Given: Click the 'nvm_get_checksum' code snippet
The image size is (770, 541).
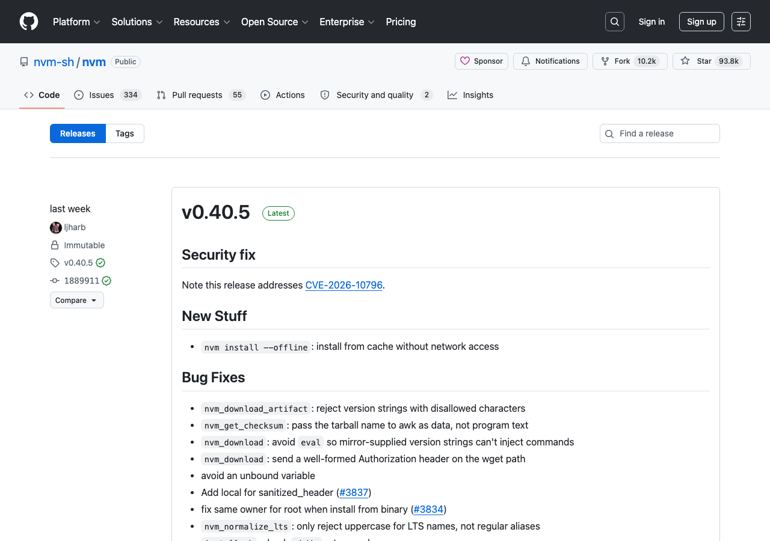Looking at the screenshot, I should [x=244, y=426].
